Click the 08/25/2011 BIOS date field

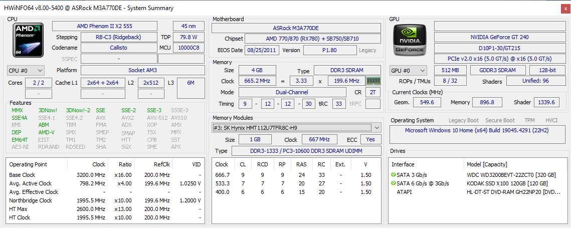pos(262,50)
